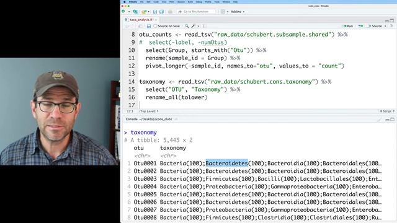Click "raw_data/schubert.cons.taxonomy" string on line 14

[261, 82]
